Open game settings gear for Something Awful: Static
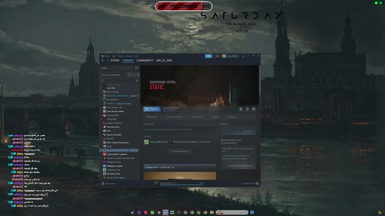 [241, 109]
